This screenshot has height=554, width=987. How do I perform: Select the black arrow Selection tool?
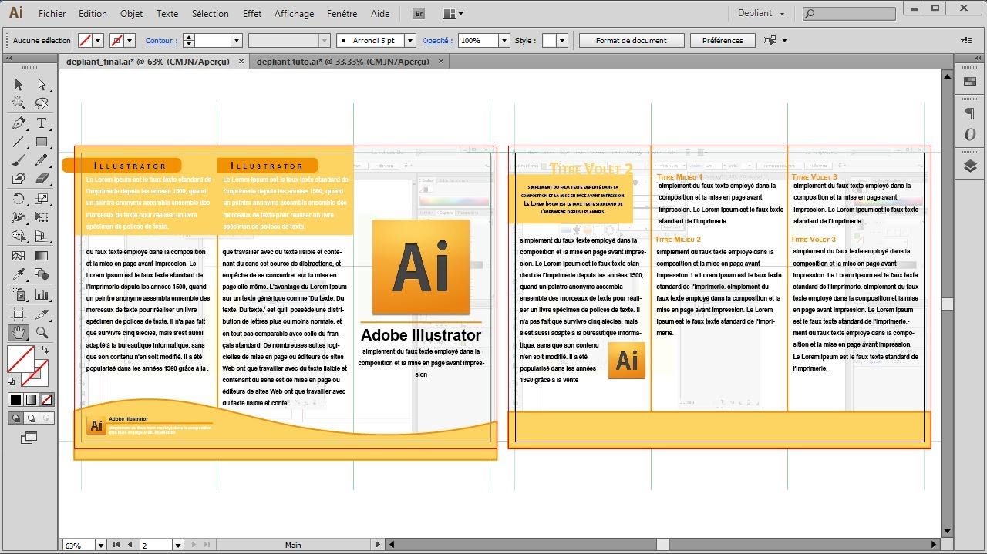(19, 85)
